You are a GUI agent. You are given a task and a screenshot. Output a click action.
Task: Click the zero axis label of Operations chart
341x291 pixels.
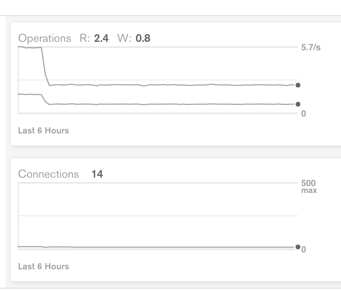point(304,114)
